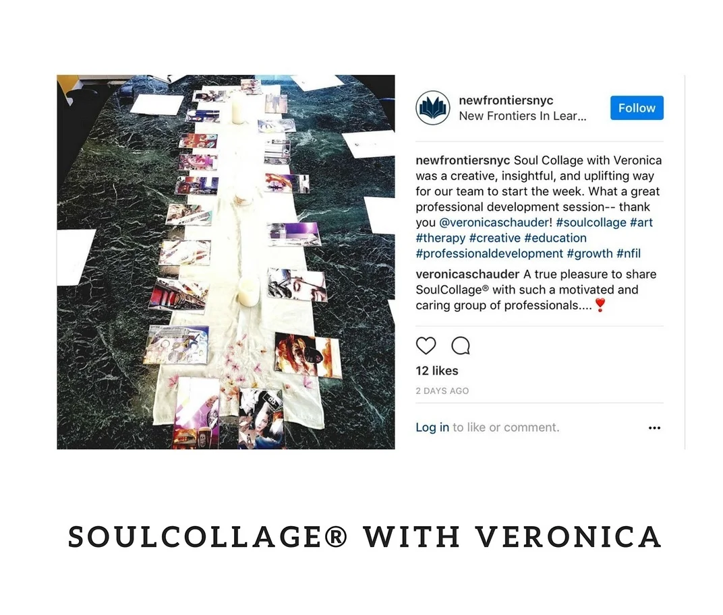Image resolution: width=723 pixels, height=615 pixels.
Task: Click the 12 likes count
Action: click(436, 371)
